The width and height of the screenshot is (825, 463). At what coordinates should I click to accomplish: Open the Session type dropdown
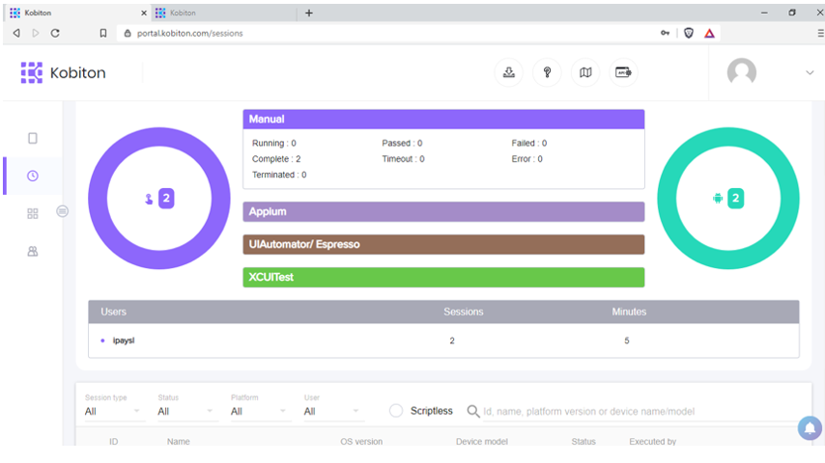[x=113, y=412]
